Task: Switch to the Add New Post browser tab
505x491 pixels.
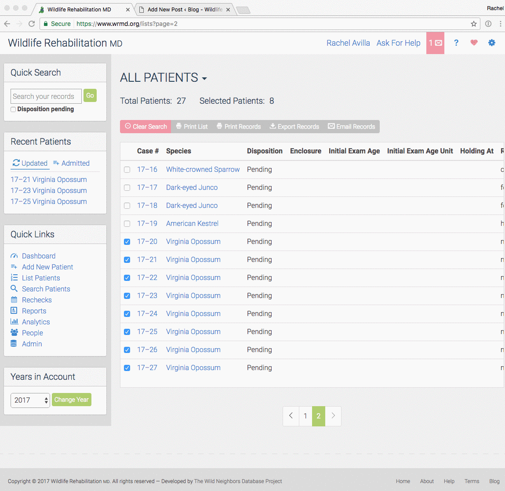Action: point(185,9)
